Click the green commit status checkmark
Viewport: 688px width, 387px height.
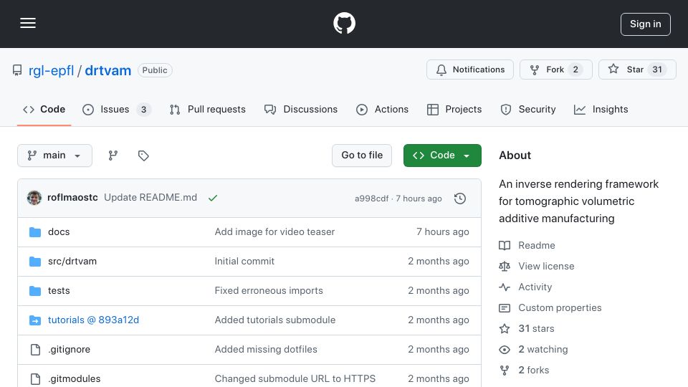(x=213, y=198)
